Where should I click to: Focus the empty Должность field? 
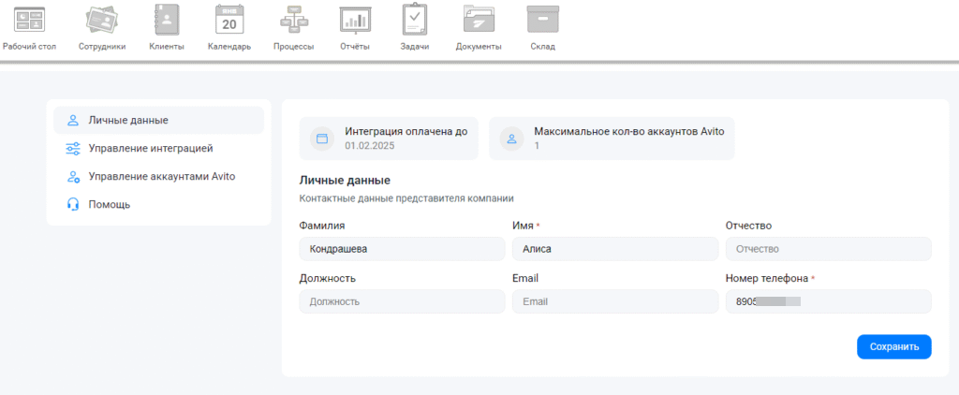coord(402,301)
